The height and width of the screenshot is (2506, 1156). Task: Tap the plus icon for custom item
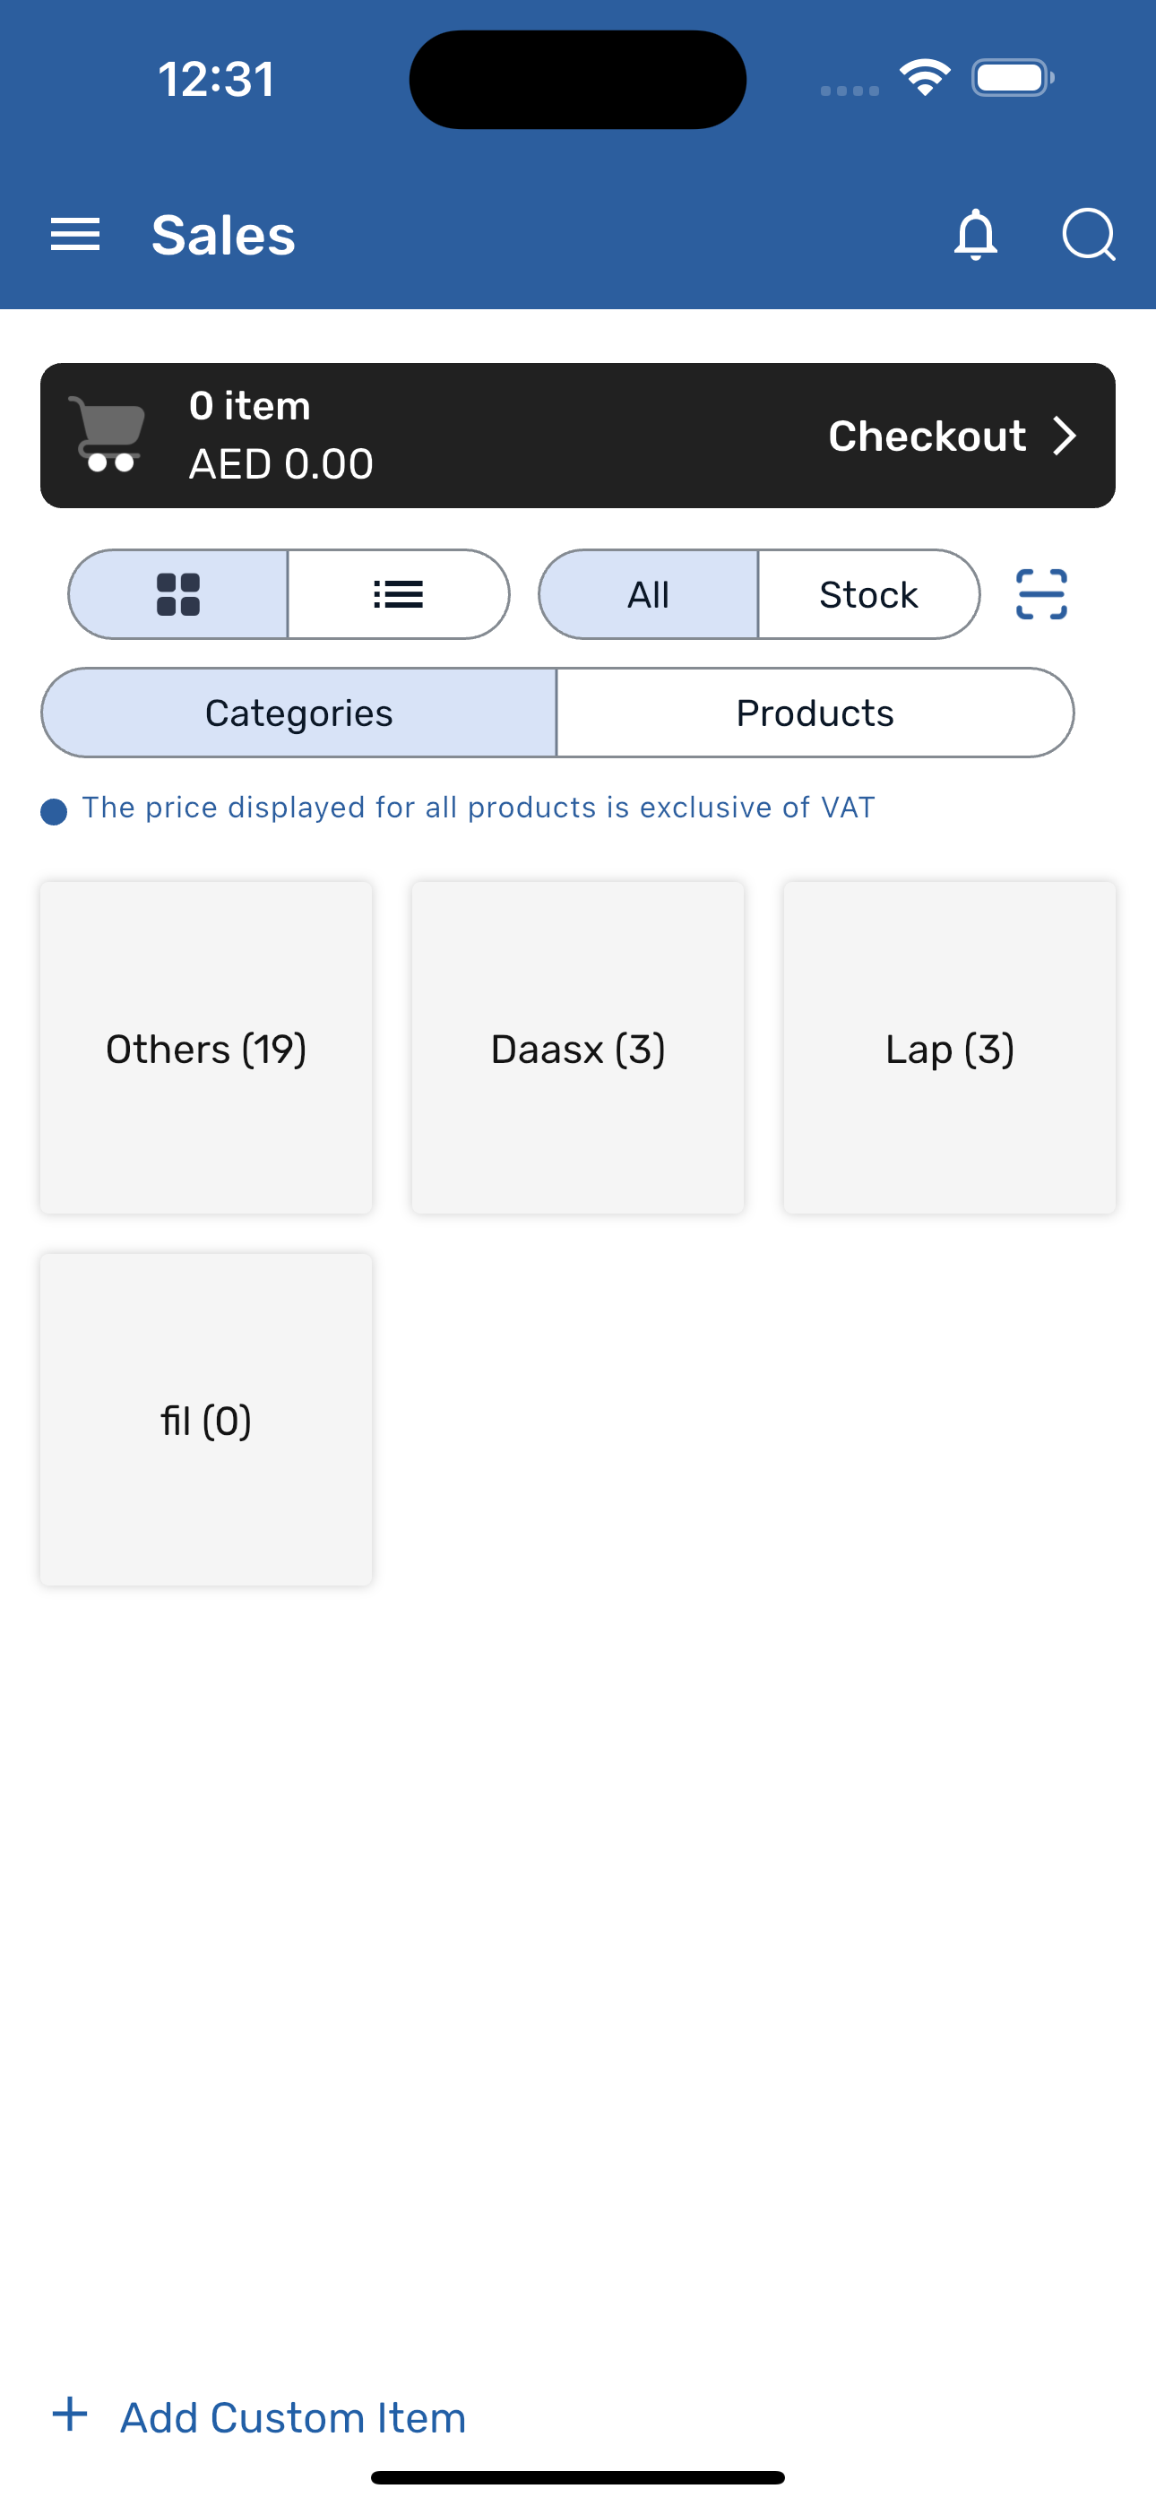pos(70,2415)
